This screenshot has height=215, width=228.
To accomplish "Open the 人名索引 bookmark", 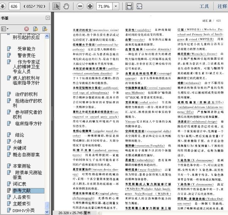I will tap(23, 197).
